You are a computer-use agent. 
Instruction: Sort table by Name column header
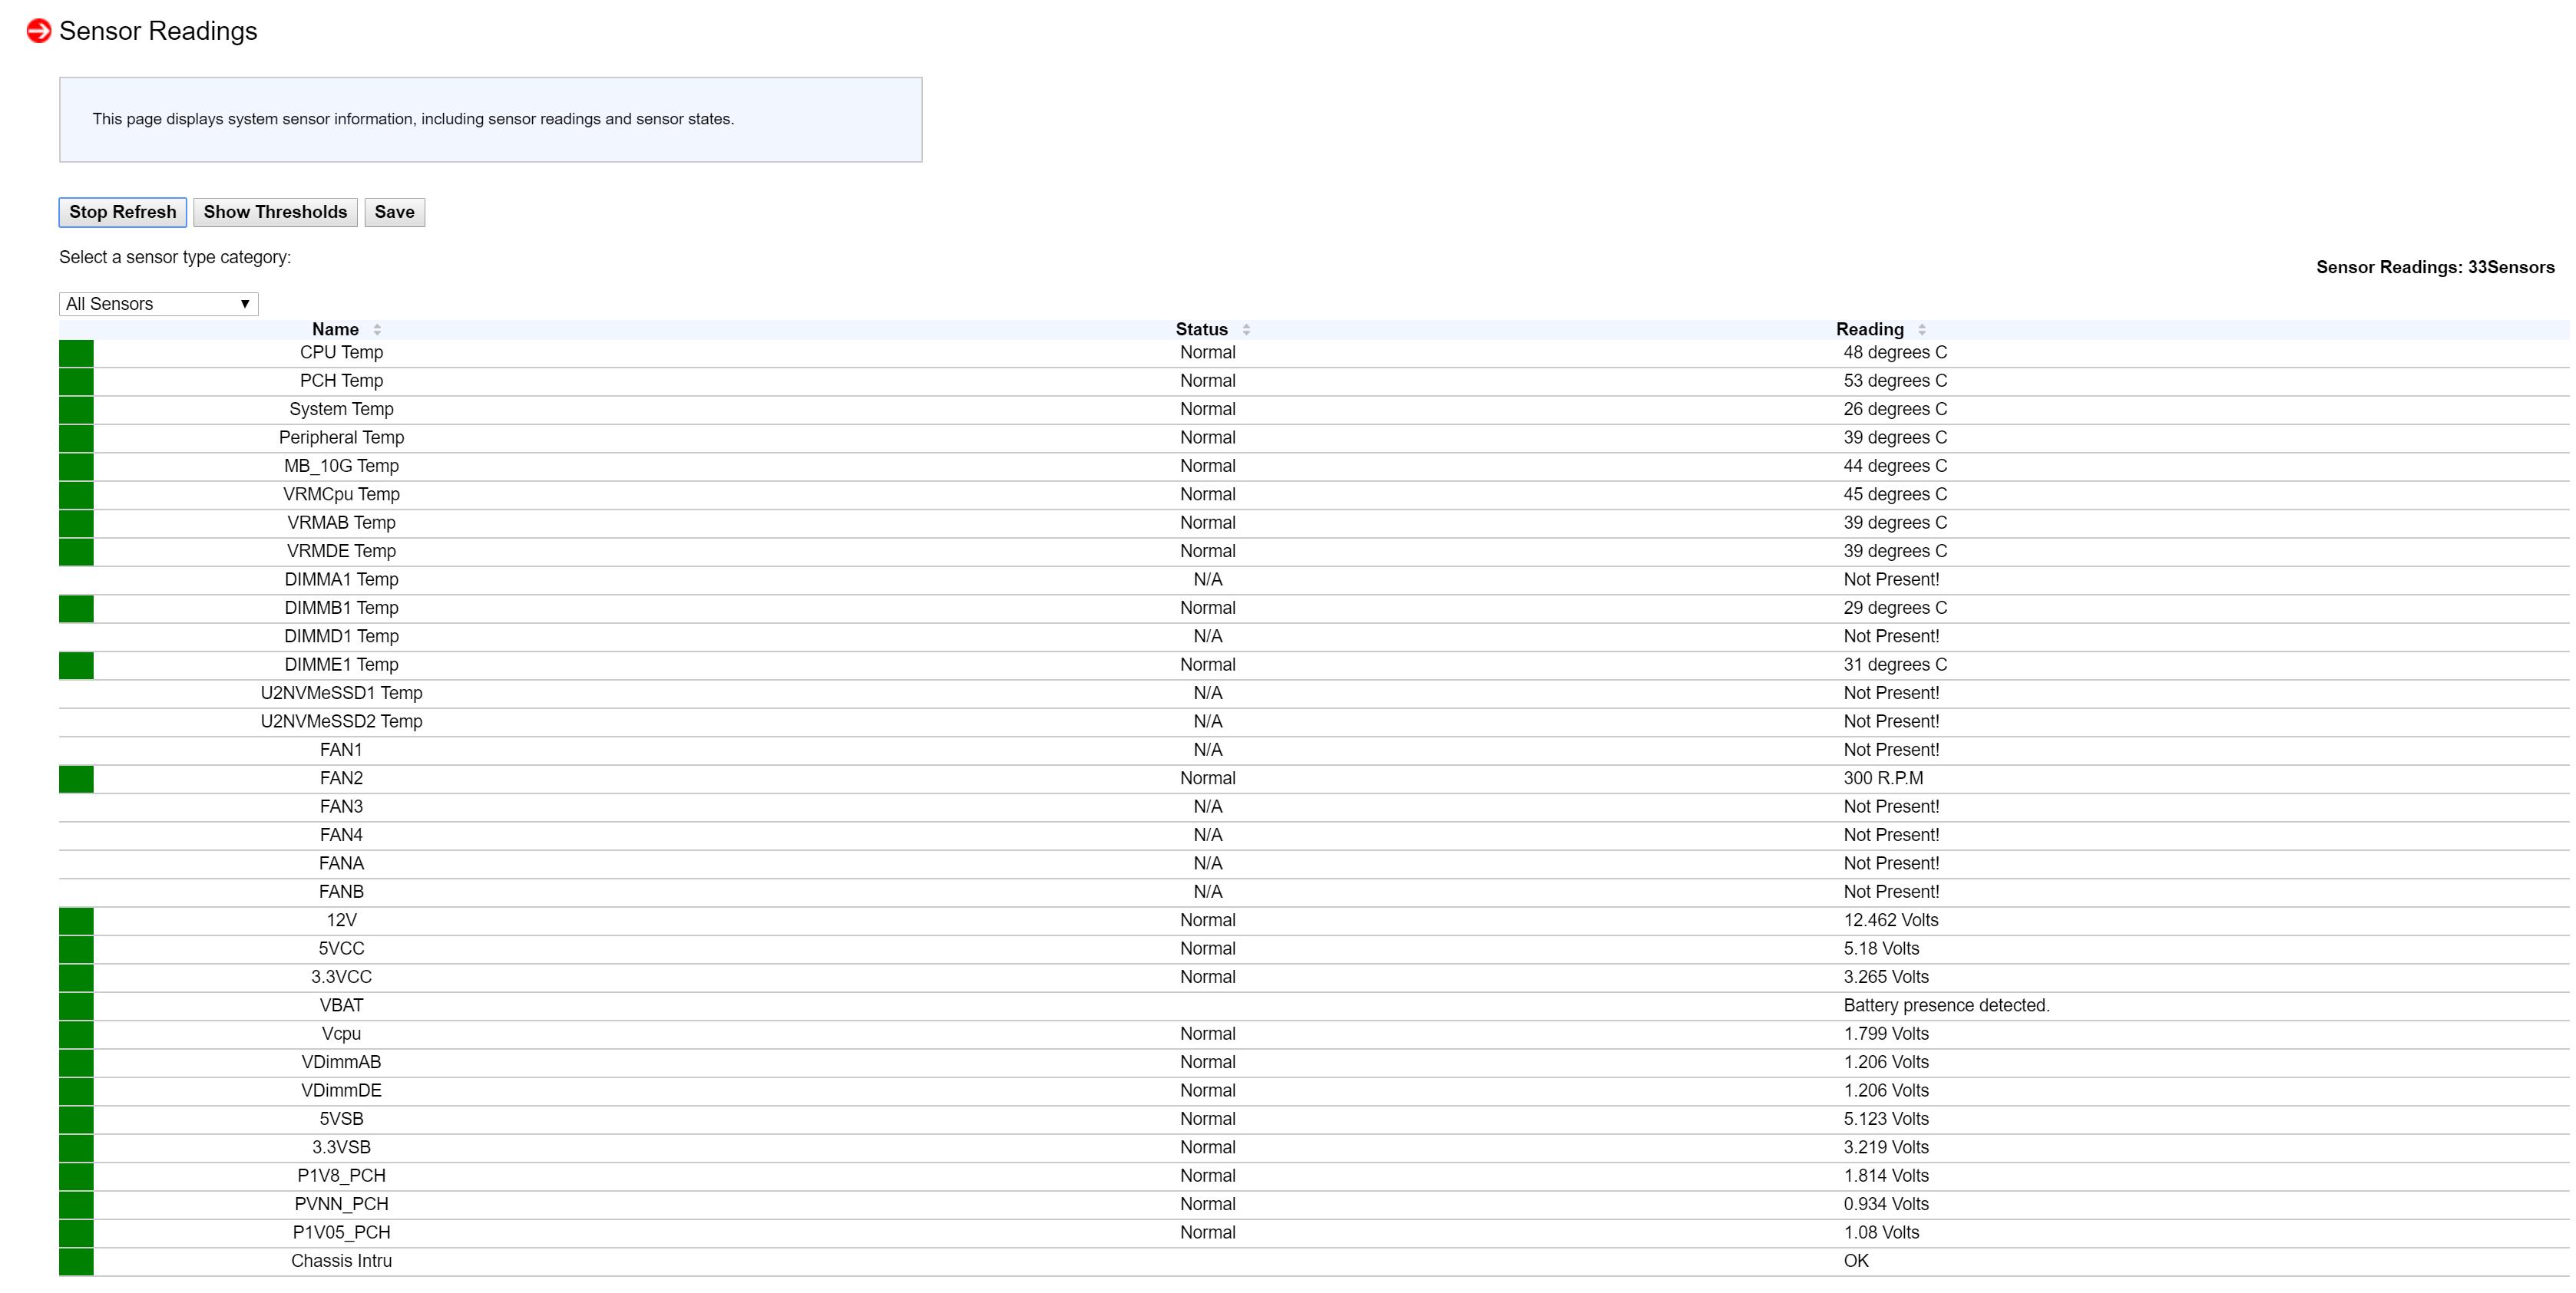tap(335, 330)
